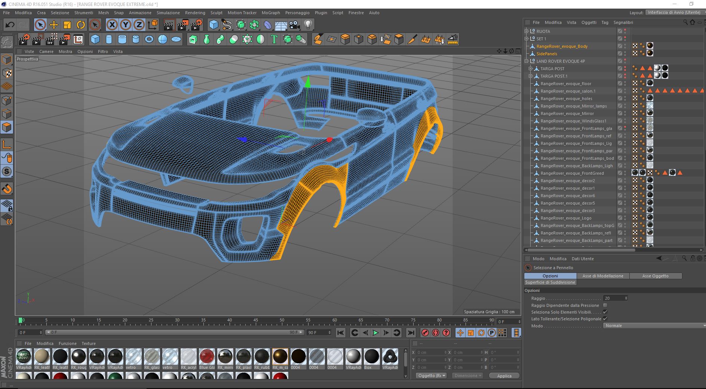
Task: Open the Rendering menu
Action: click(195, 13)
